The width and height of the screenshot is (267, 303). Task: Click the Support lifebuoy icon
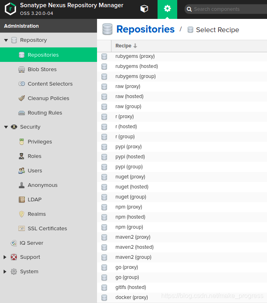(x=14, y=257)
